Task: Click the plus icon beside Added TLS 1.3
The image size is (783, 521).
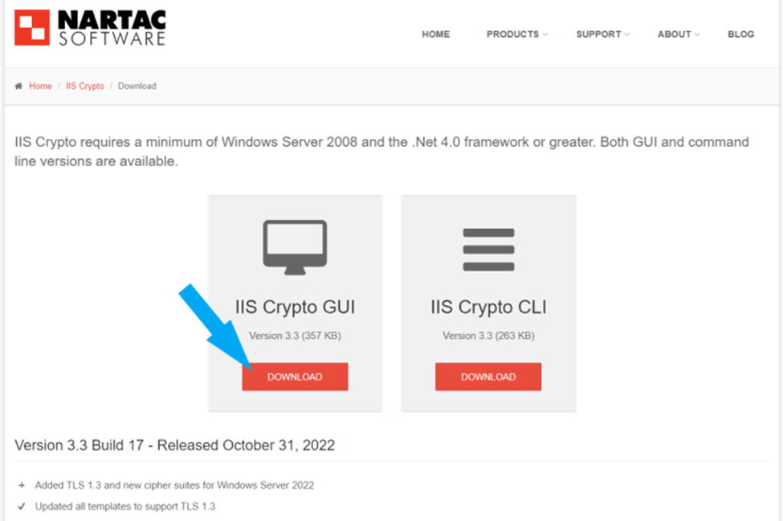Action: (x=22, y=485)
